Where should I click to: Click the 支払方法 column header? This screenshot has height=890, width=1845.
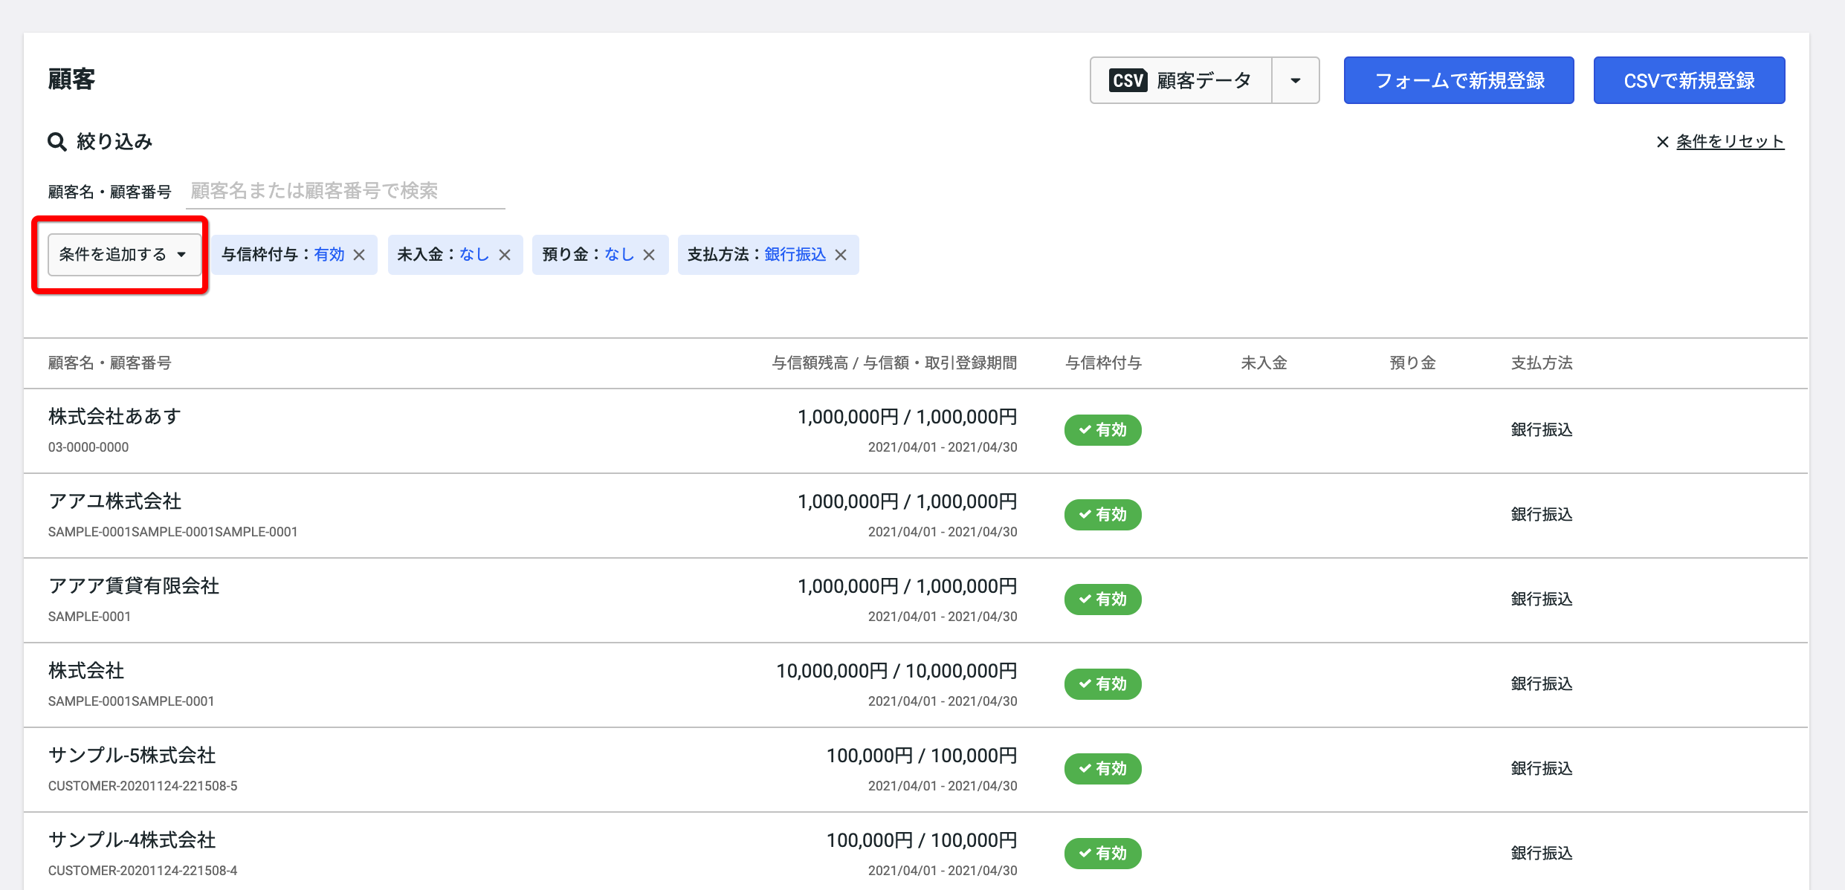pos(1542,363)
